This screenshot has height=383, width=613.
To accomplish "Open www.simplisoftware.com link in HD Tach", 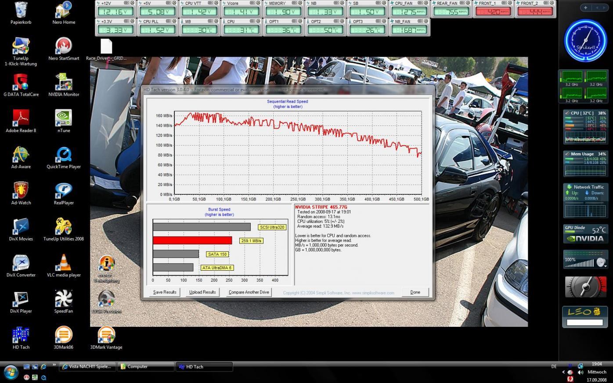I will point(373,293).
